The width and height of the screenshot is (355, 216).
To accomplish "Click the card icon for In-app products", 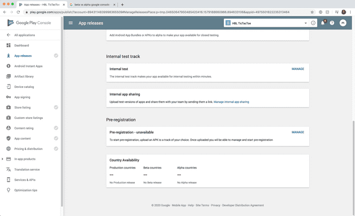I will coord(9,159).
